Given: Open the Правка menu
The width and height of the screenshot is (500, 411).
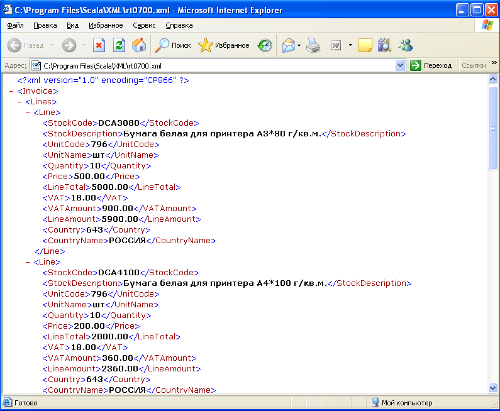Looking at the screenshot, I should pyautogui.click(x=45, y=25).
